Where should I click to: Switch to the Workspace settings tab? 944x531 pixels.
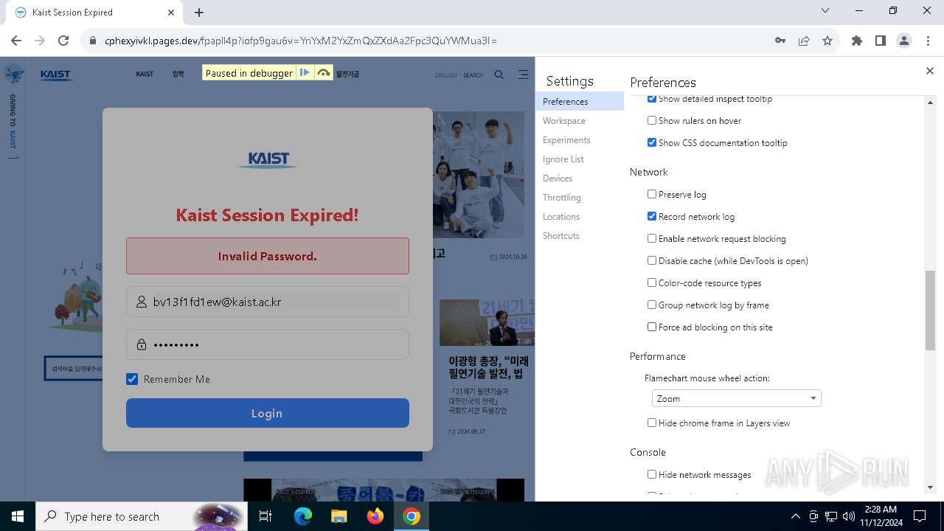coord(580,121)
